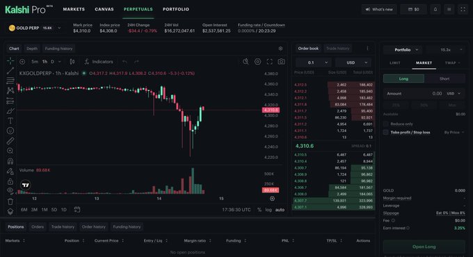Select the 5m chart interval
This screenshot has height=257, width=473.
(35, 61)
